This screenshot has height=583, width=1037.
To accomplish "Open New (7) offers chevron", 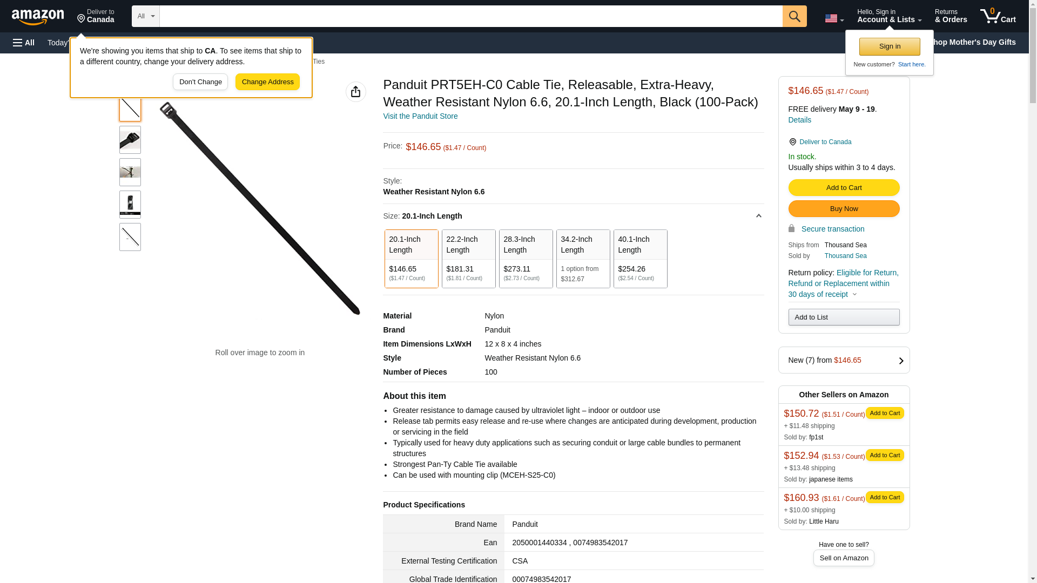I will pyautogui.click(x=900, y=361).
